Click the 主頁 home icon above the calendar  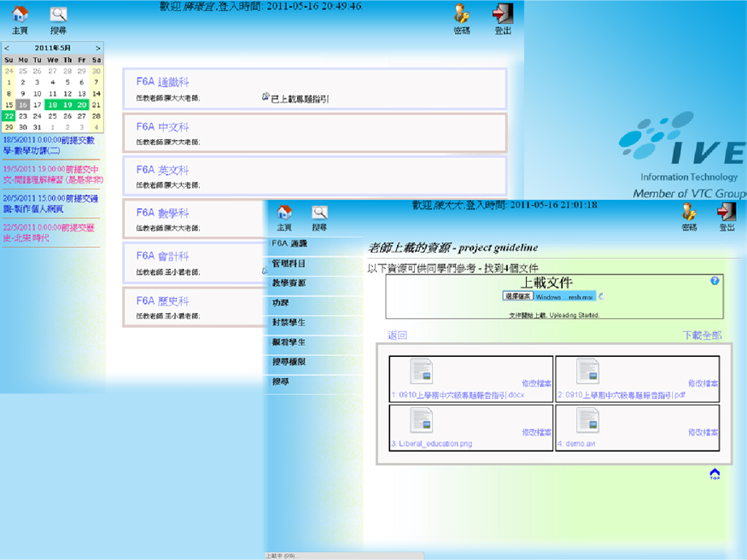point(19,15)
